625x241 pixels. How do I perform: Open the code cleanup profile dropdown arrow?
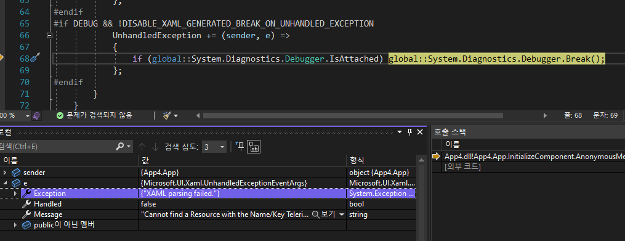point(175,116)
